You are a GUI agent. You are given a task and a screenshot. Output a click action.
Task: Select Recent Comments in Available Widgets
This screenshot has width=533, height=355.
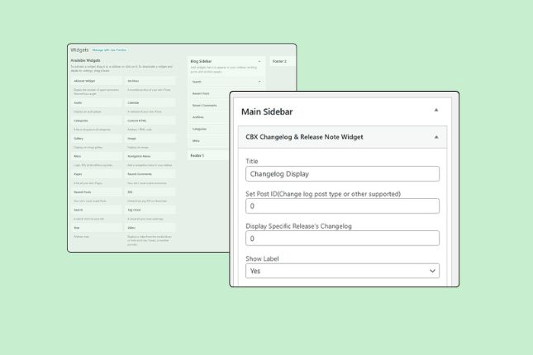tap(150, 174)
